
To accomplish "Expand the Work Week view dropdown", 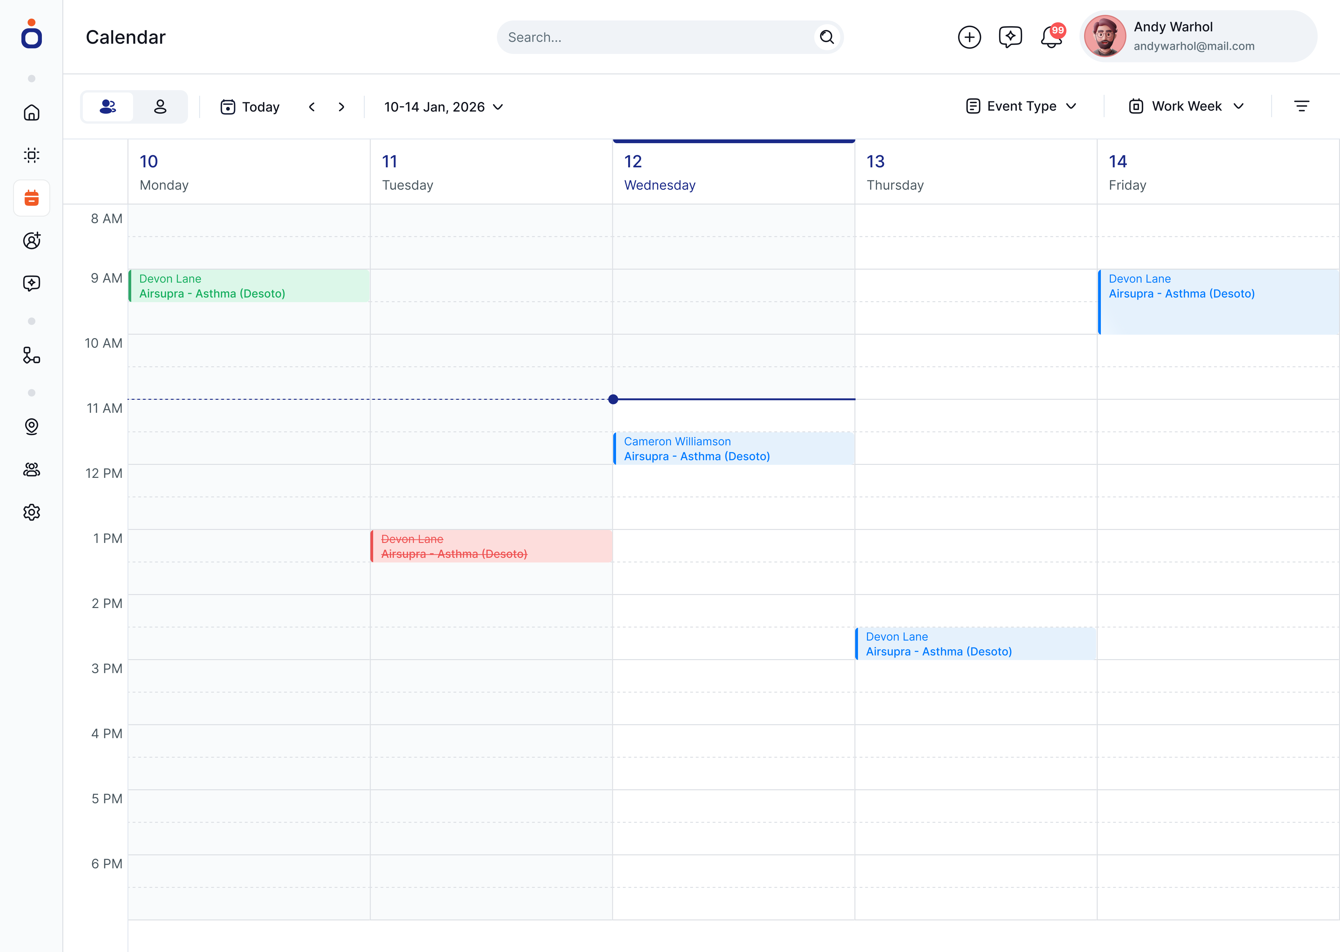I will click(x=1186, y=106).
